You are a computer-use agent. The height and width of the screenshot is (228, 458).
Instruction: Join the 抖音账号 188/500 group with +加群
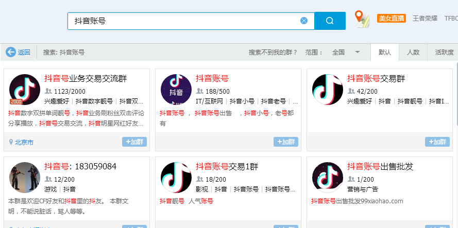pos(285,142)
